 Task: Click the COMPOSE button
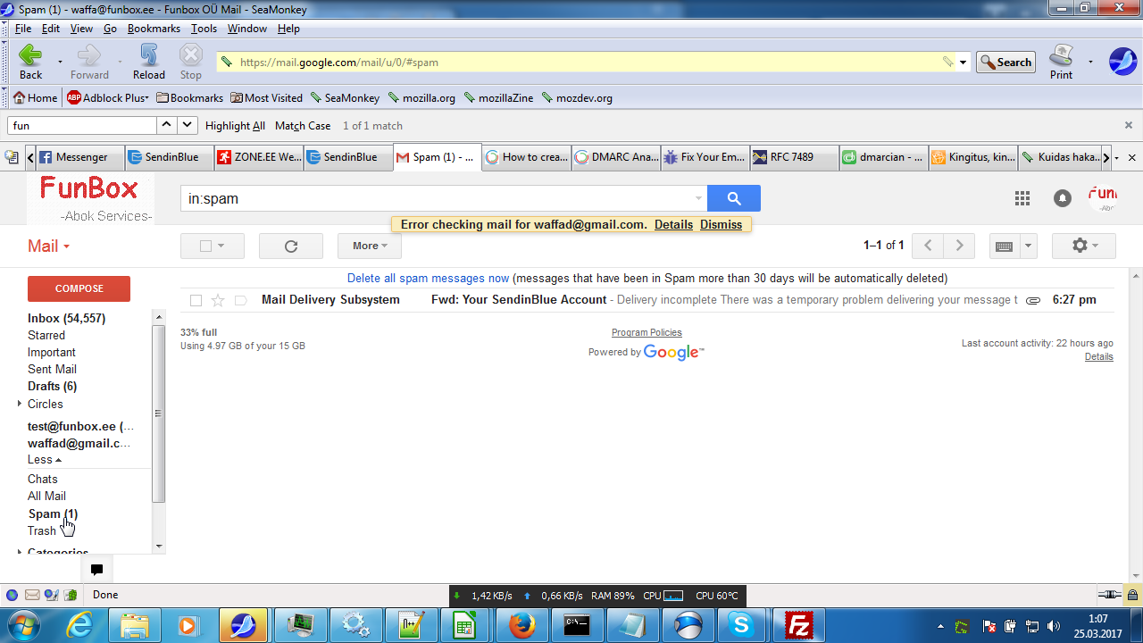pos(79,288)
